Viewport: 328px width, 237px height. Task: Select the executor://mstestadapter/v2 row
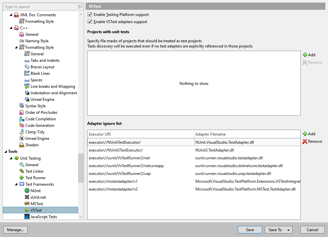click(x=194, y=189)
